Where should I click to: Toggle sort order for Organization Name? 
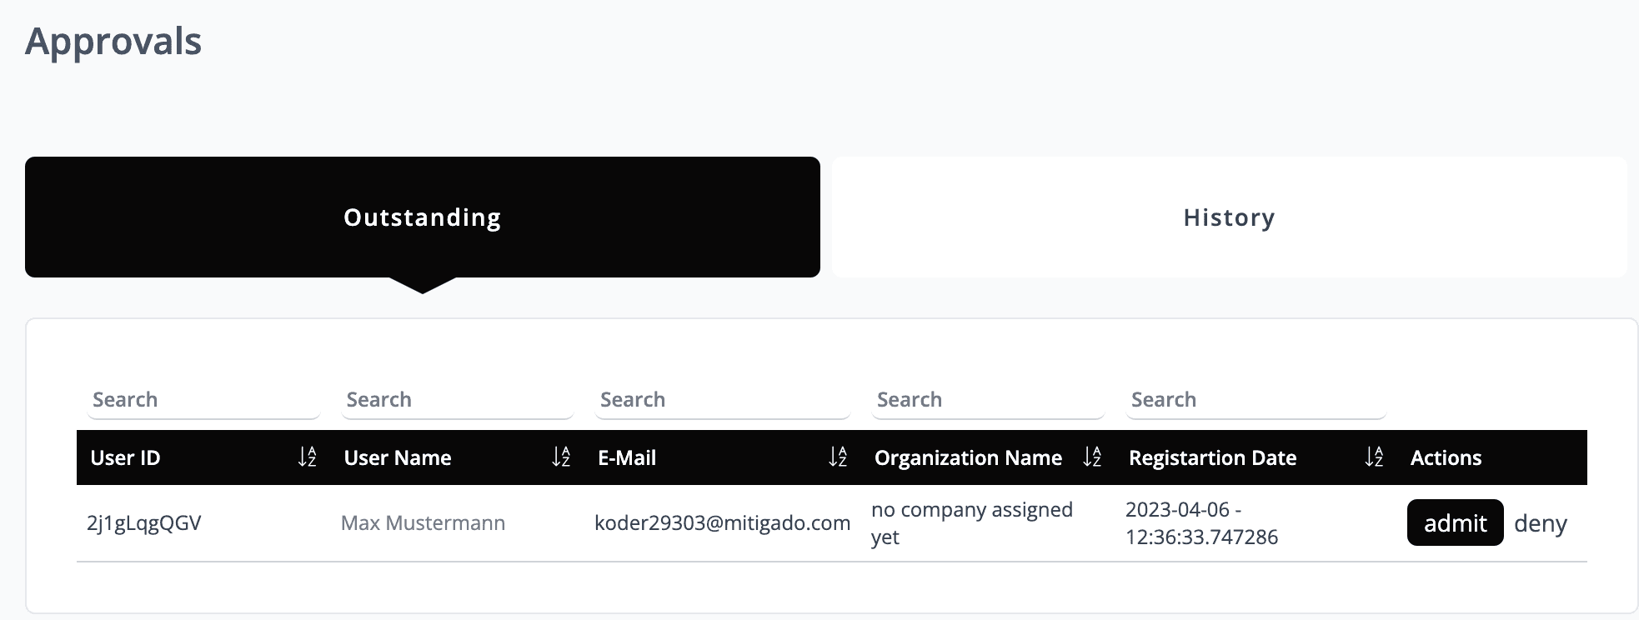[1092, 457]
